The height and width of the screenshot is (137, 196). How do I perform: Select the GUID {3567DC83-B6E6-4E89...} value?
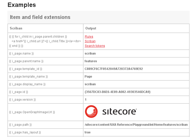click(118, 92)
